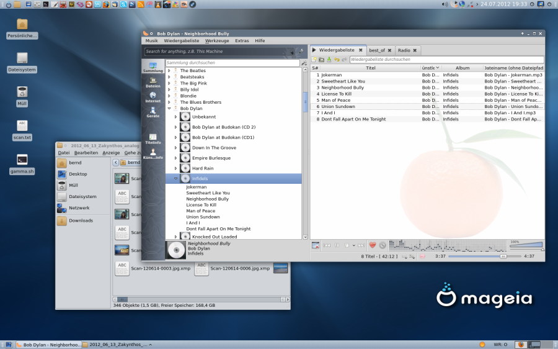558x349 pixels.
Task: Launch Firefox from top panel
Action: pos(105,4)
